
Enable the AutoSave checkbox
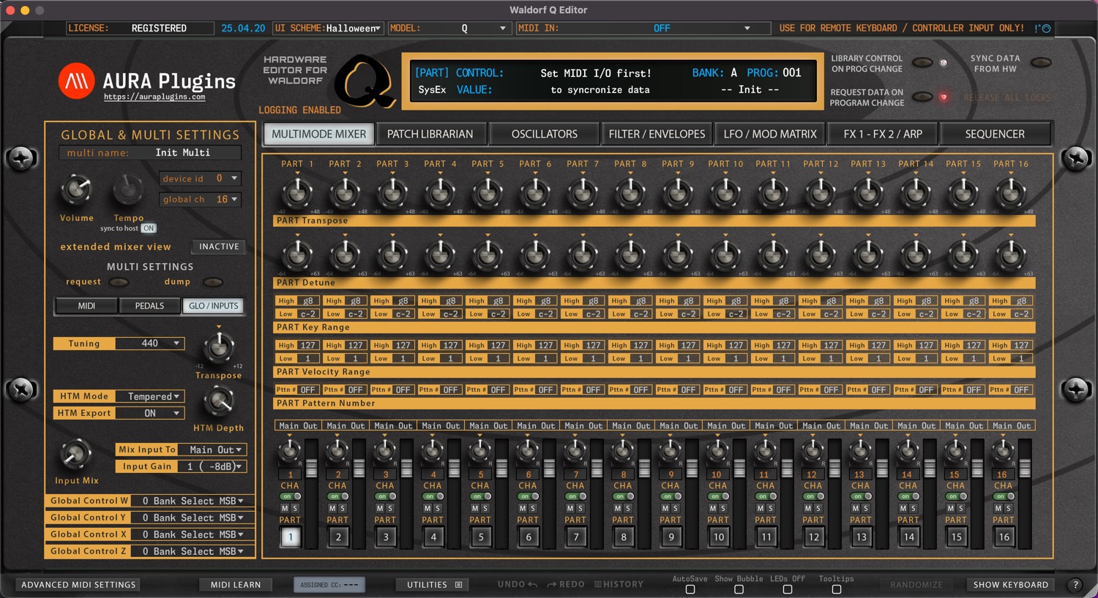point(690,589)
